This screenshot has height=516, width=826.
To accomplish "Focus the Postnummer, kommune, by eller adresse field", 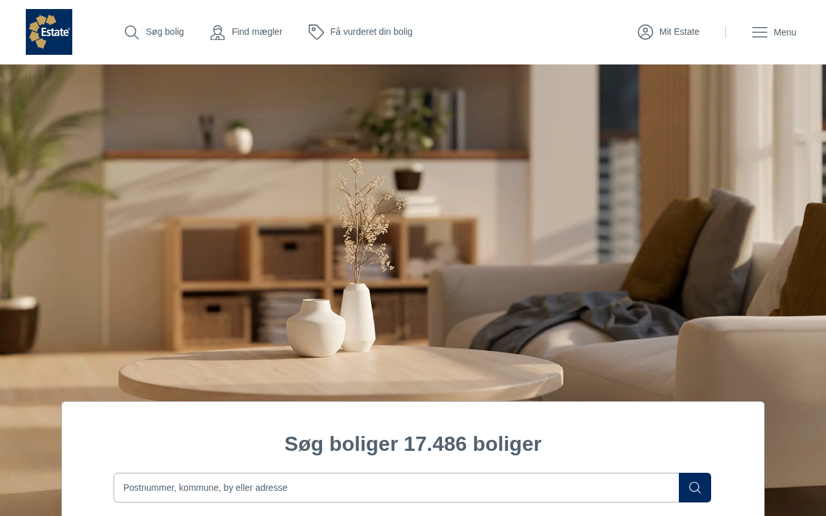I will (396, 488).
